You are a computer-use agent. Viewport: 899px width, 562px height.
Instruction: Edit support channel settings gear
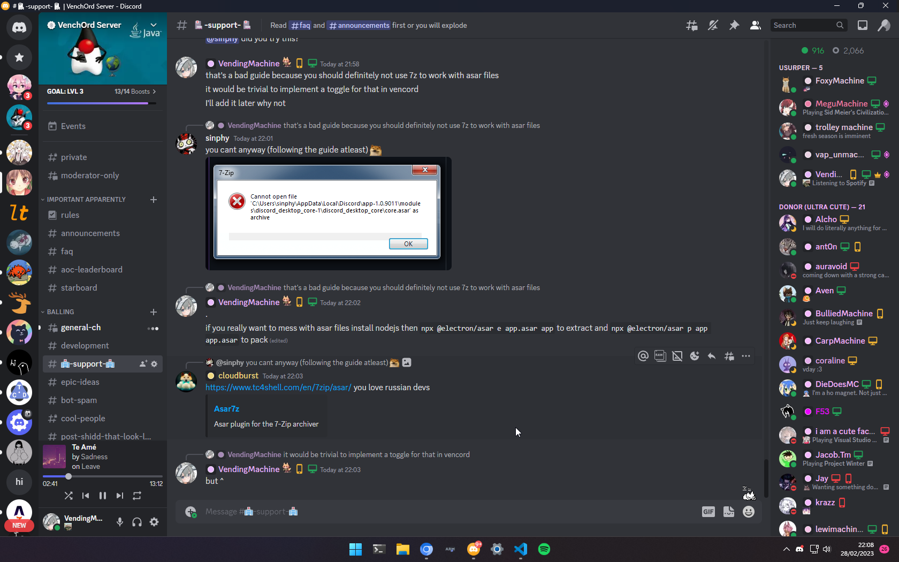pyautogui.click(x=154, y=364)
